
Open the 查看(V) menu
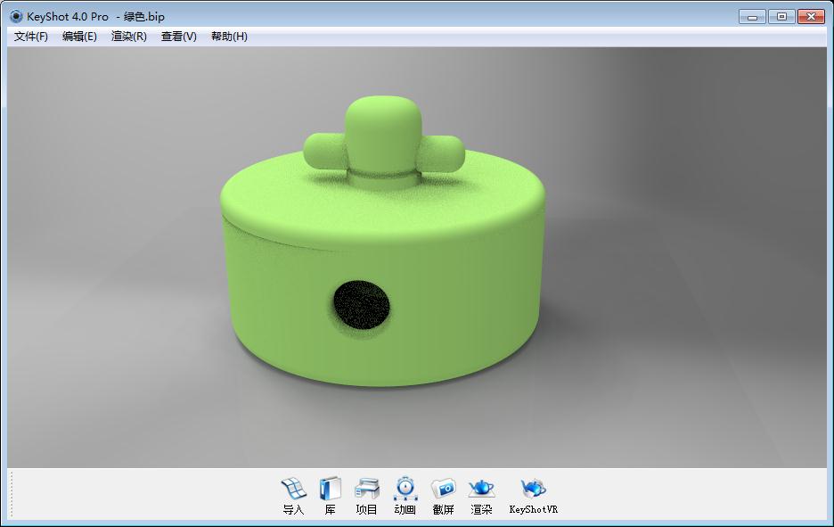pyautogui.click(x=179, y=37)
